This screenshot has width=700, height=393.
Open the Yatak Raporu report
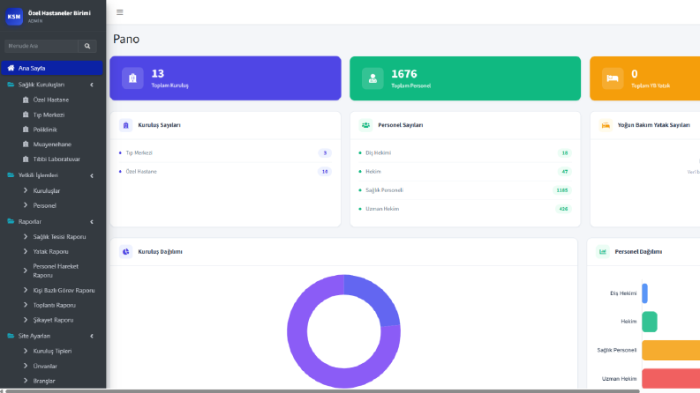51,252
